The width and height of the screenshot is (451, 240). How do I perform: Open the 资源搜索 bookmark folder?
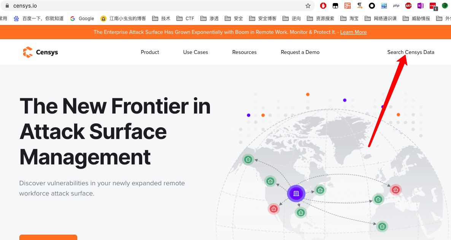[x=321, y=19]
